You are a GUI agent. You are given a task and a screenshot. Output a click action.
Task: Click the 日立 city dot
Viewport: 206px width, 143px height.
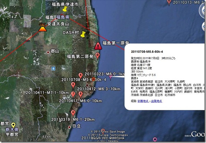[x=69, y=127]
